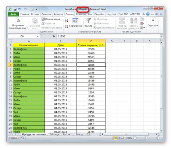The image size is (171, 148).
Task: Switch to the Таблица sheet tab
Action: point(54,134)
